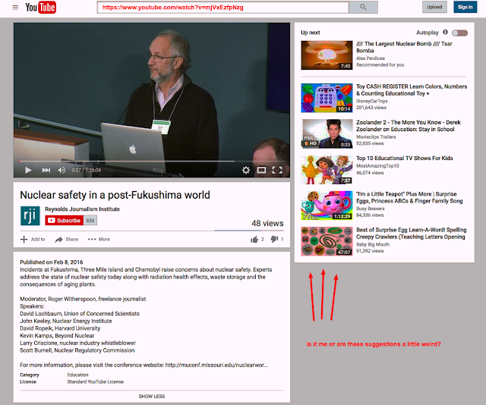Open Zoolander 2 The More You Know title
The image size is (486, 405).
[409, 126]
